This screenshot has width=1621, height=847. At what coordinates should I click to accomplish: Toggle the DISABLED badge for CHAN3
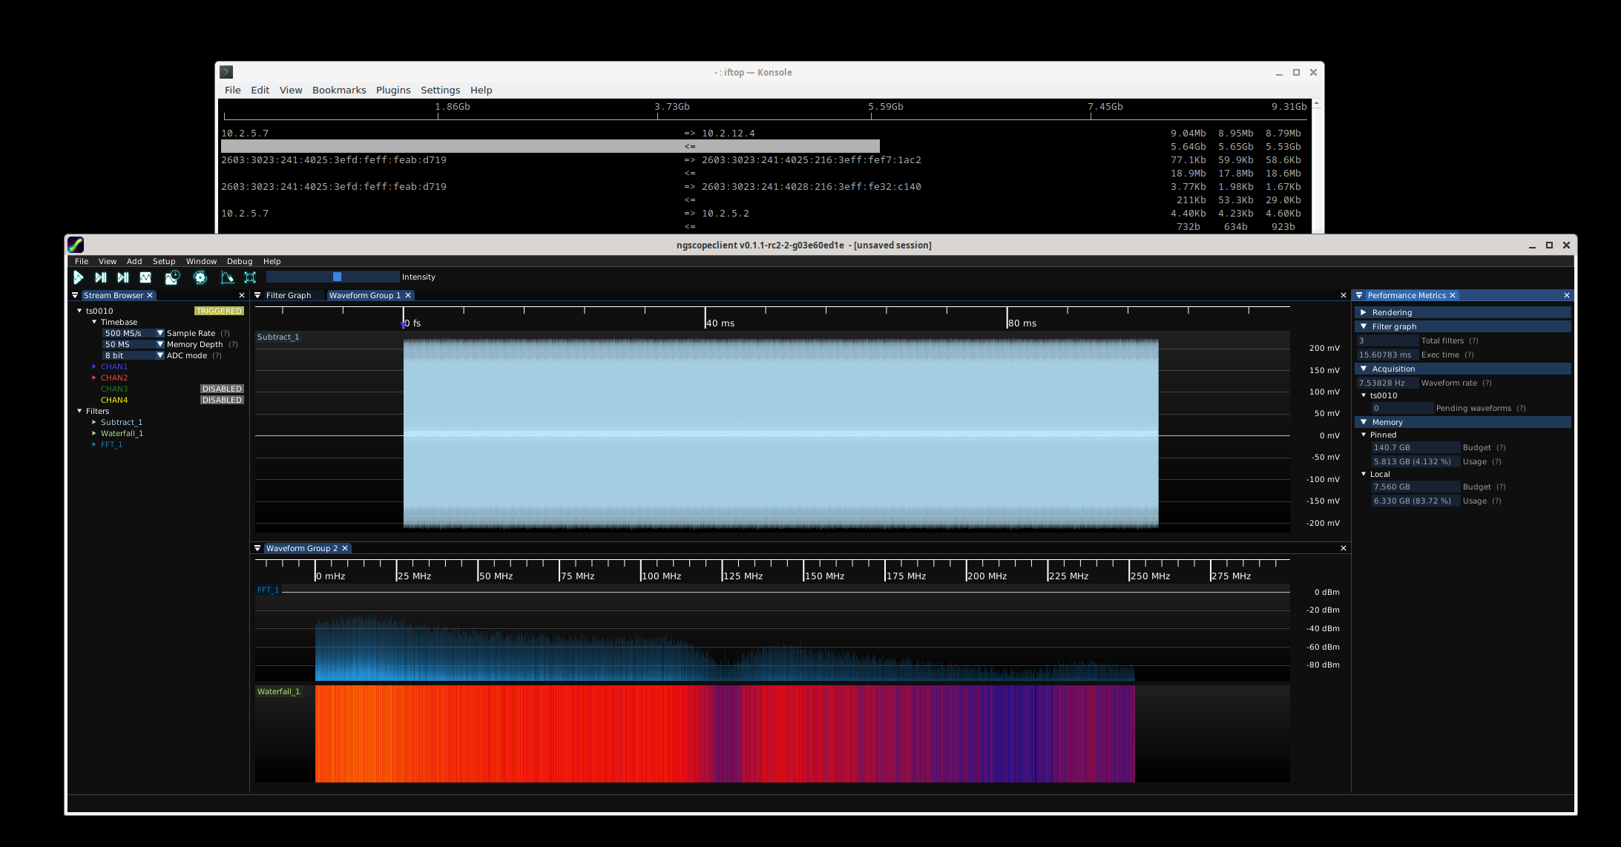point(222,389)
